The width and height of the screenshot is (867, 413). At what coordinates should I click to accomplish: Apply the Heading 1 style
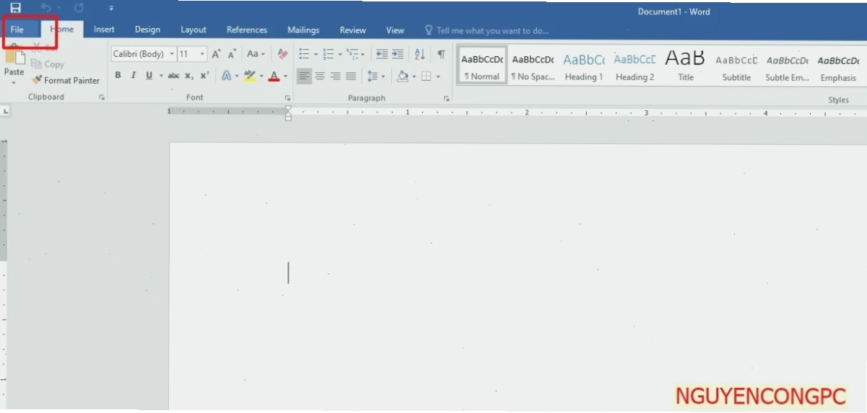coord(583,66)
